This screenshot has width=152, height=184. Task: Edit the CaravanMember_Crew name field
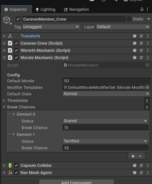click(74, 19)
